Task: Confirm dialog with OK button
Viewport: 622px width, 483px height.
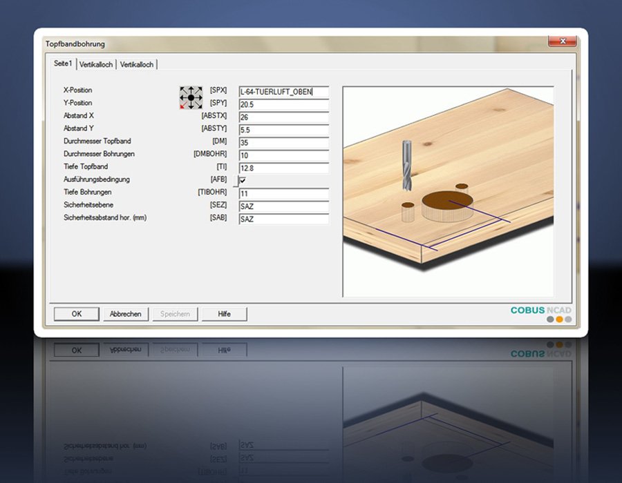Action: pos(77,314)
